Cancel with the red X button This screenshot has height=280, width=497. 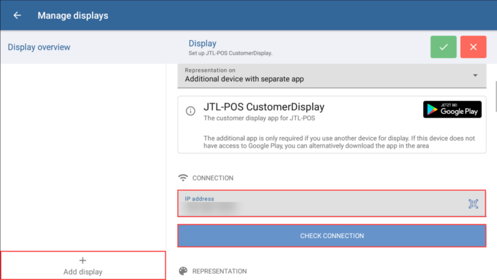point(473,47)
